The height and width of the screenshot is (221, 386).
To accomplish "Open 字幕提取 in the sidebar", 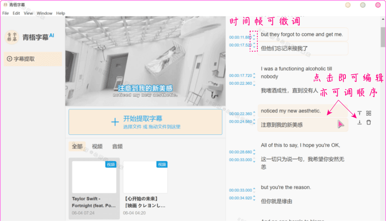I will click(x=33, y=59).
